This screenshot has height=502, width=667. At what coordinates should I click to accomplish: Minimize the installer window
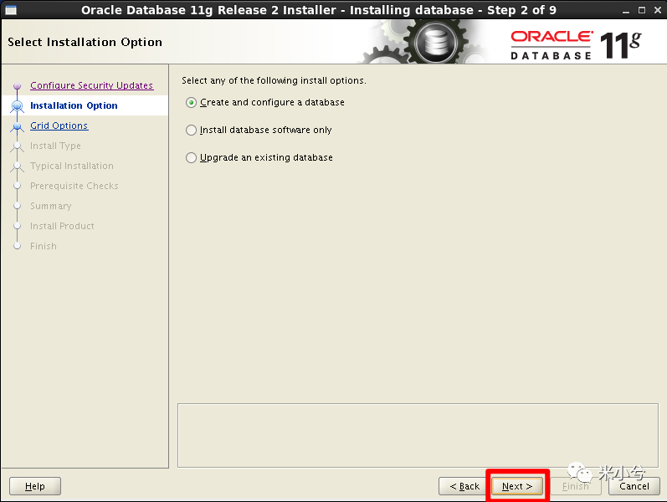tap(626, 10)
